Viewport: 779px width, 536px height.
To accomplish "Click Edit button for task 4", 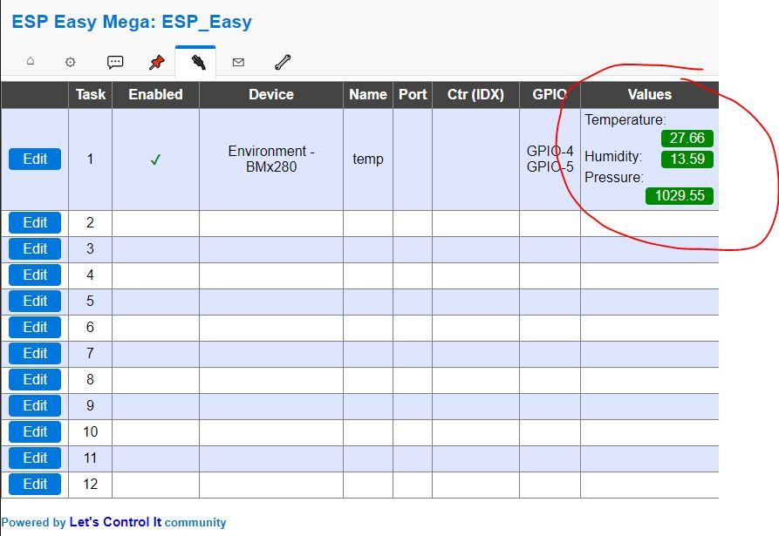I will [35, 275].
